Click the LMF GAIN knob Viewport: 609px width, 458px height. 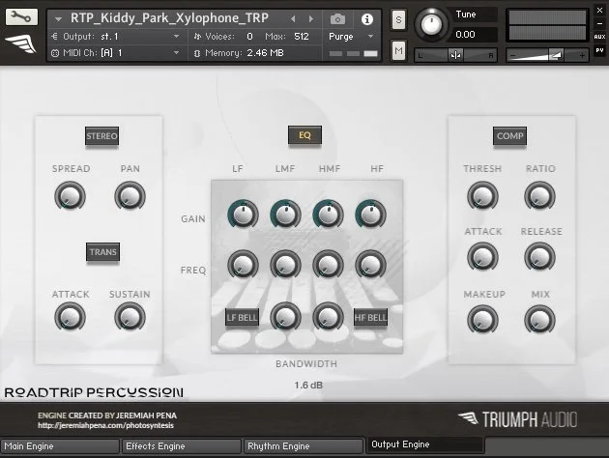[285, 215]
